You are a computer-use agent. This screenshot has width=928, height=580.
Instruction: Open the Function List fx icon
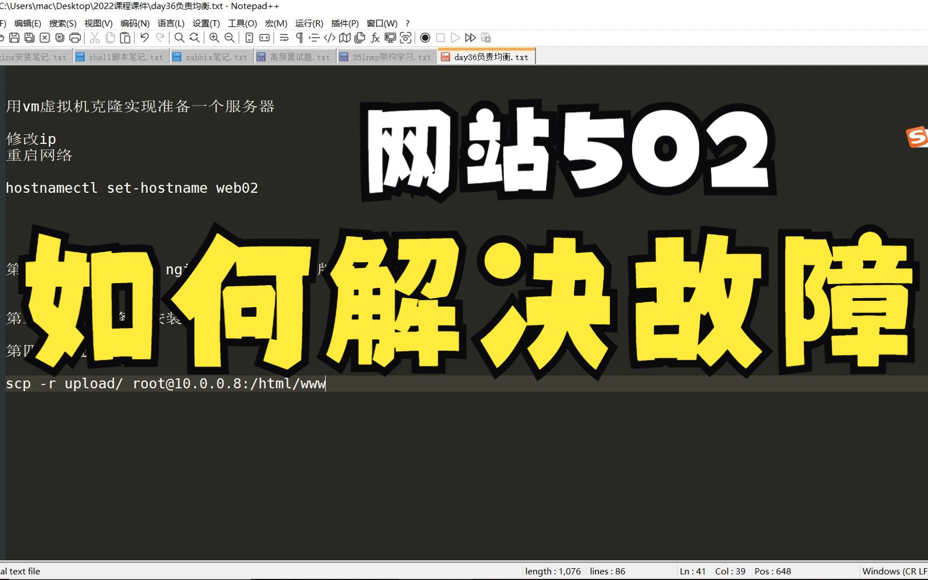(375, 38)
